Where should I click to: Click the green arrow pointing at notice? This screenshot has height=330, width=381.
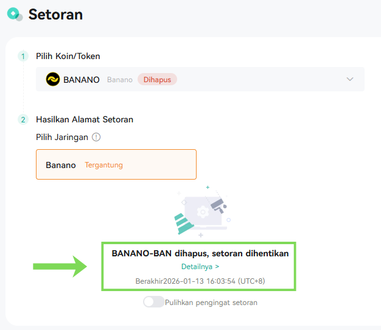tap(60, 267)
